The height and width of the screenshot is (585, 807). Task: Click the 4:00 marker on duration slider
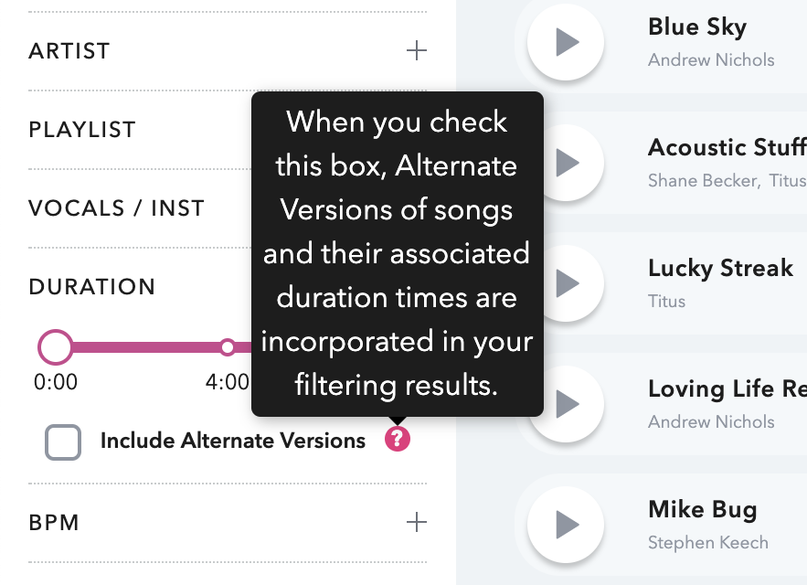(228, 347)
